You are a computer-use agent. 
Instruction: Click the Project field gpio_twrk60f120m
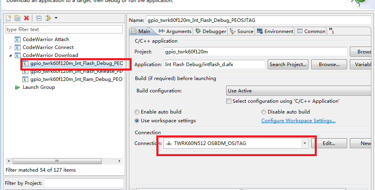255,51
